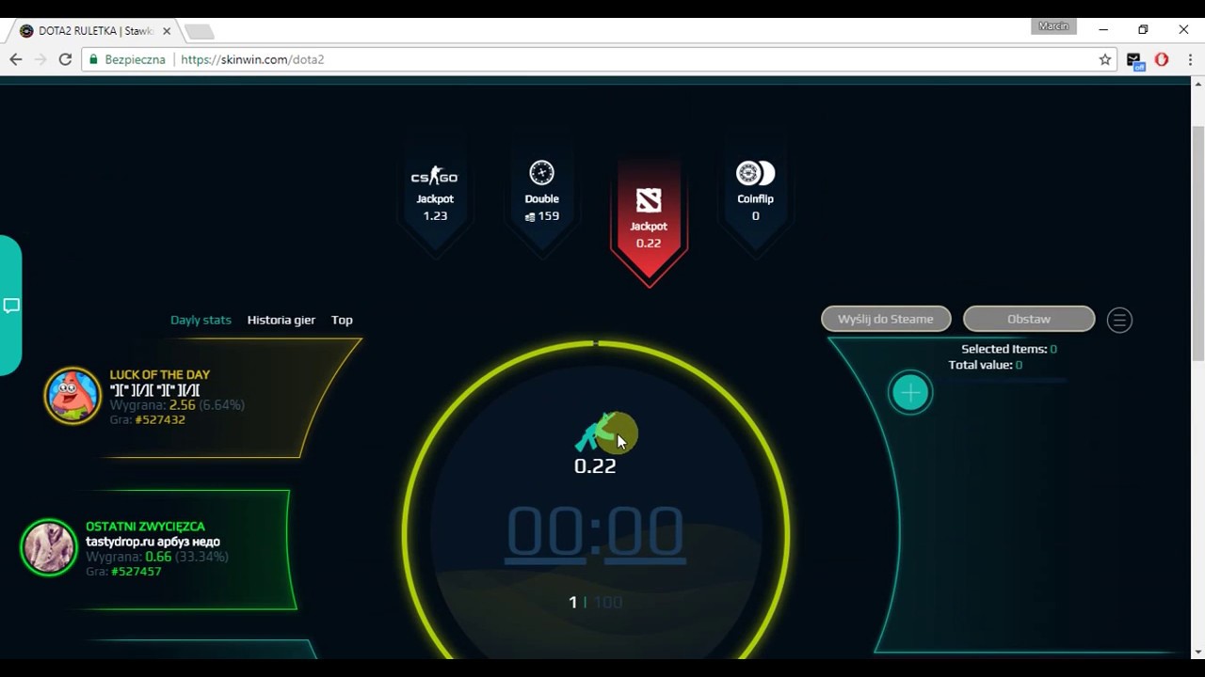Open the CS:GO Jackpot game mode
Screen dimensions: 1205x677
point(434,195)
